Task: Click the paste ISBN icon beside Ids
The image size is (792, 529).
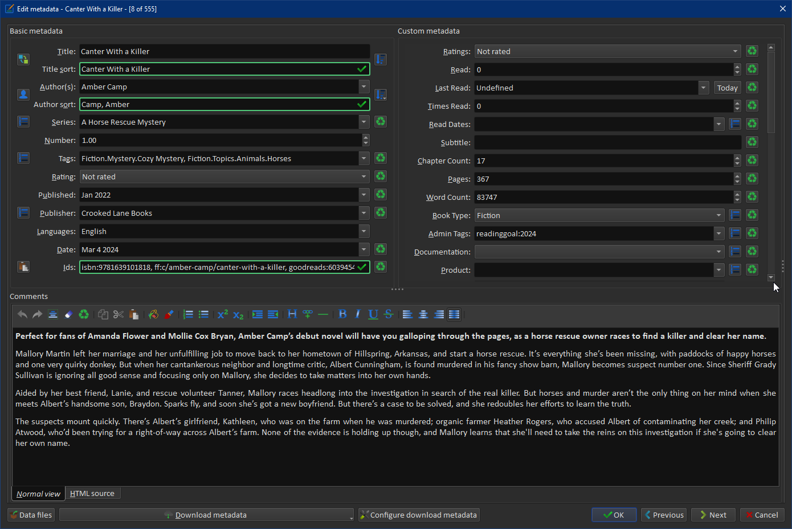Action: pos(23,266)
